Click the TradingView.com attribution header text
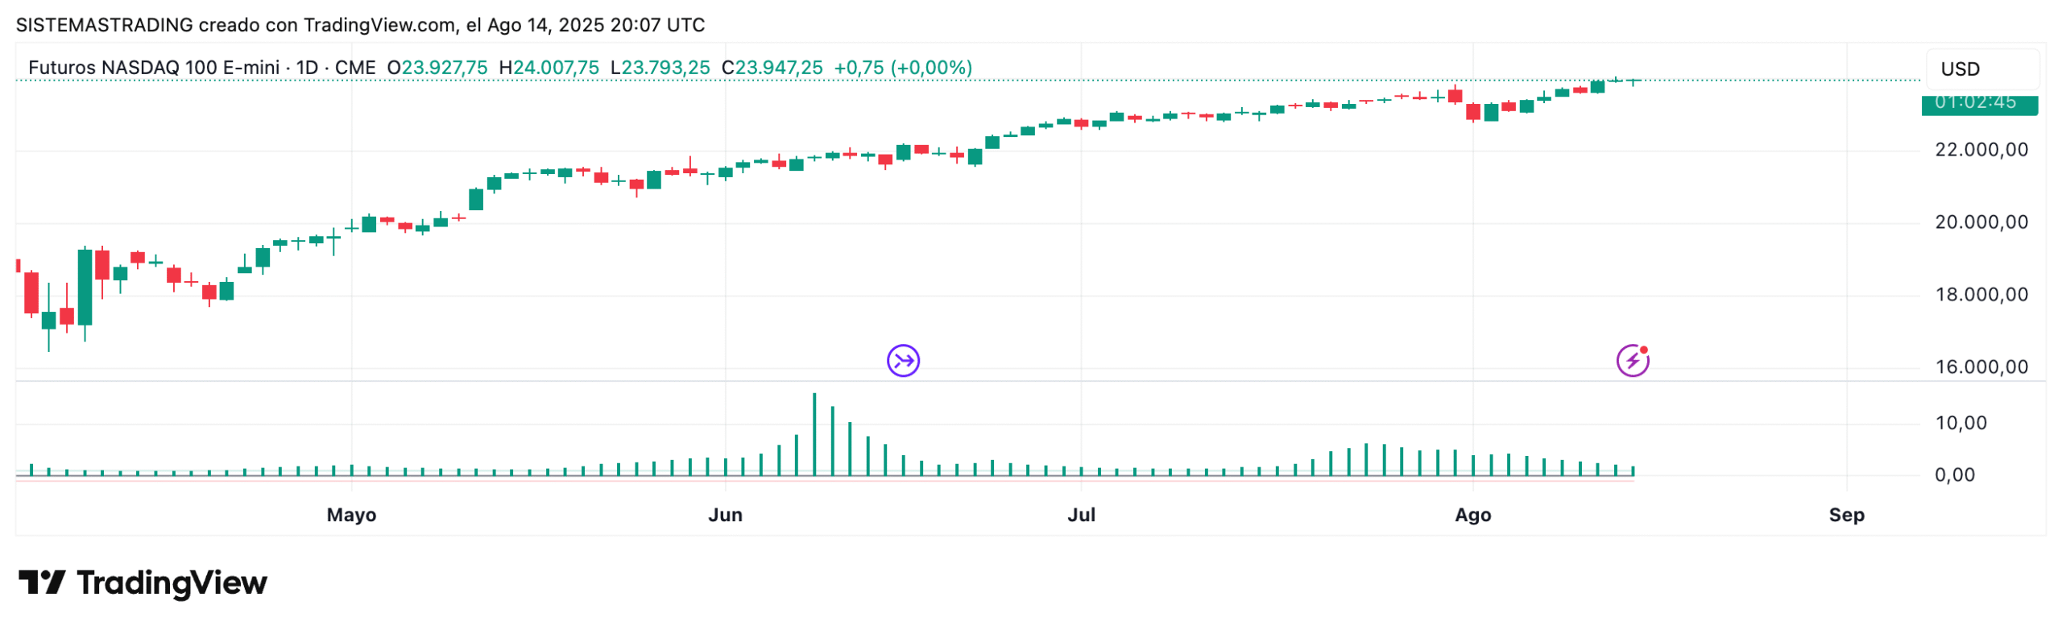2062x630 pixels. point(360,25)
